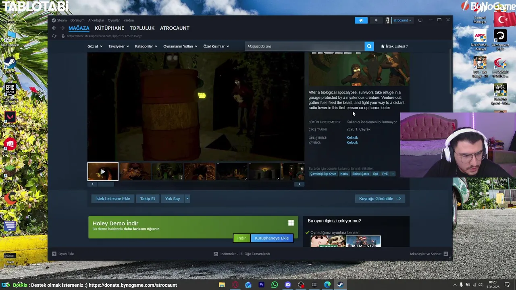
Task: Open İstek Listesi wishlist
Action: [394, 46]
